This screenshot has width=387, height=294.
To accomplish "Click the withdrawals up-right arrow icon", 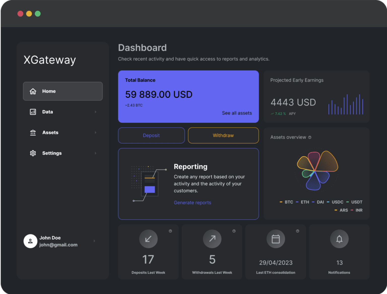I will tap(212, 239).
